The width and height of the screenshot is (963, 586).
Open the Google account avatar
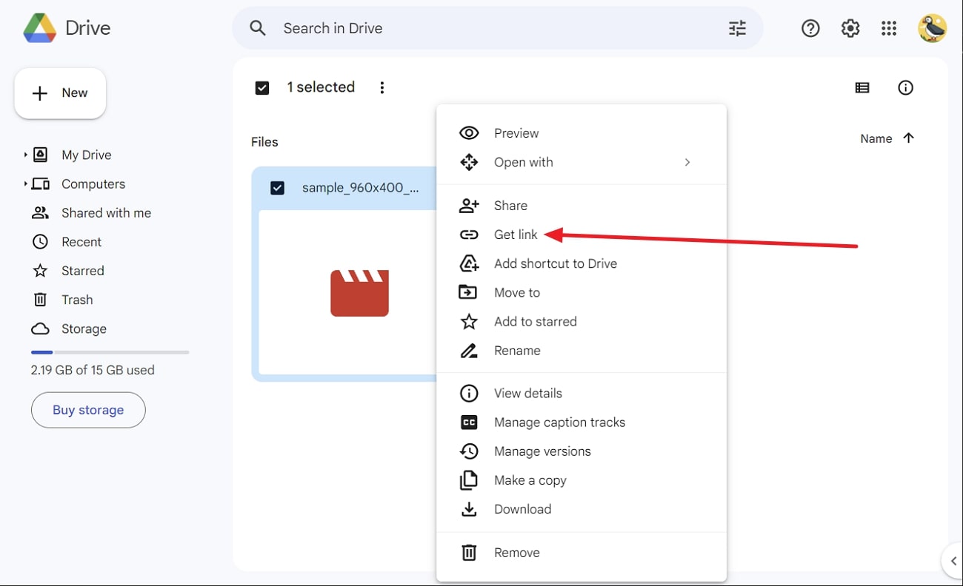pyautogui.click(x=931, y=29)
